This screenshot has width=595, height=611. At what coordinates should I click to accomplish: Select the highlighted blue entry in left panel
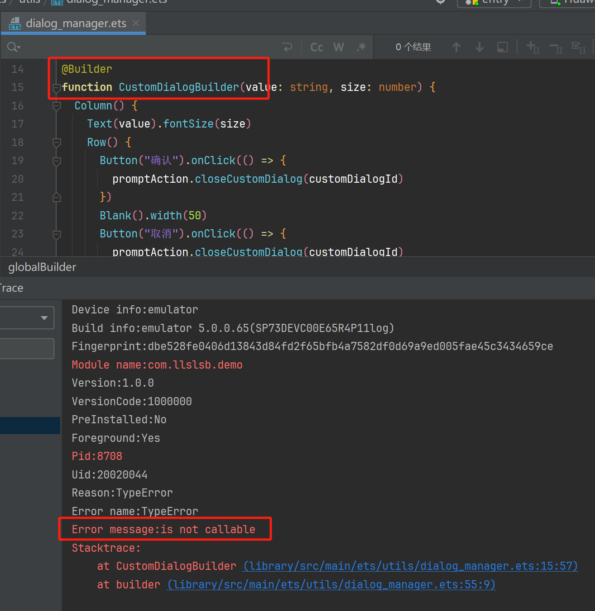point(30,426)
